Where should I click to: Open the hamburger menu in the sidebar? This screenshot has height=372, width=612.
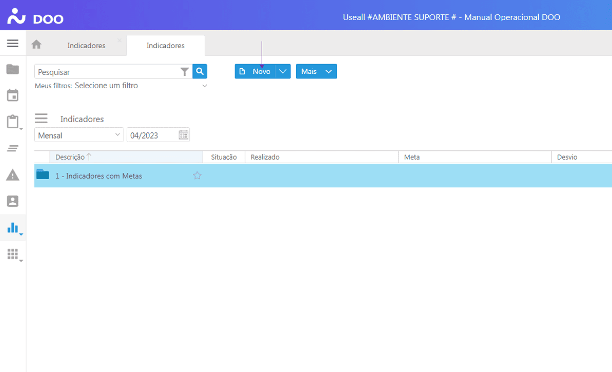(x=13, y=44)
